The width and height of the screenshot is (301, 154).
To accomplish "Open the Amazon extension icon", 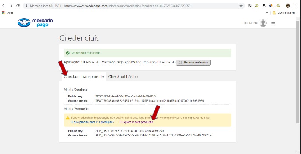I will (264, 6).
